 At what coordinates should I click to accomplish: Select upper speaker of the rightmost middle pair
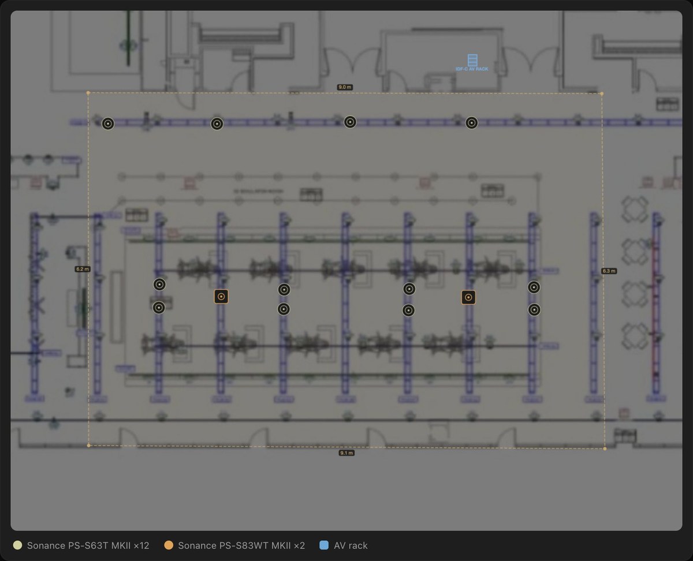(534, 287)
